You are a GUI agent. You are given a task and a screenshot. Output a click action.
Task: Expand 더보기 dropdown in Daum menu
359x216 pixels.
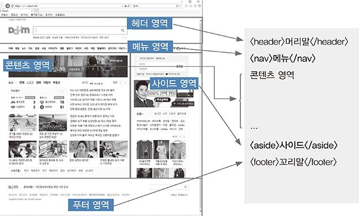[x=123, y=48]
